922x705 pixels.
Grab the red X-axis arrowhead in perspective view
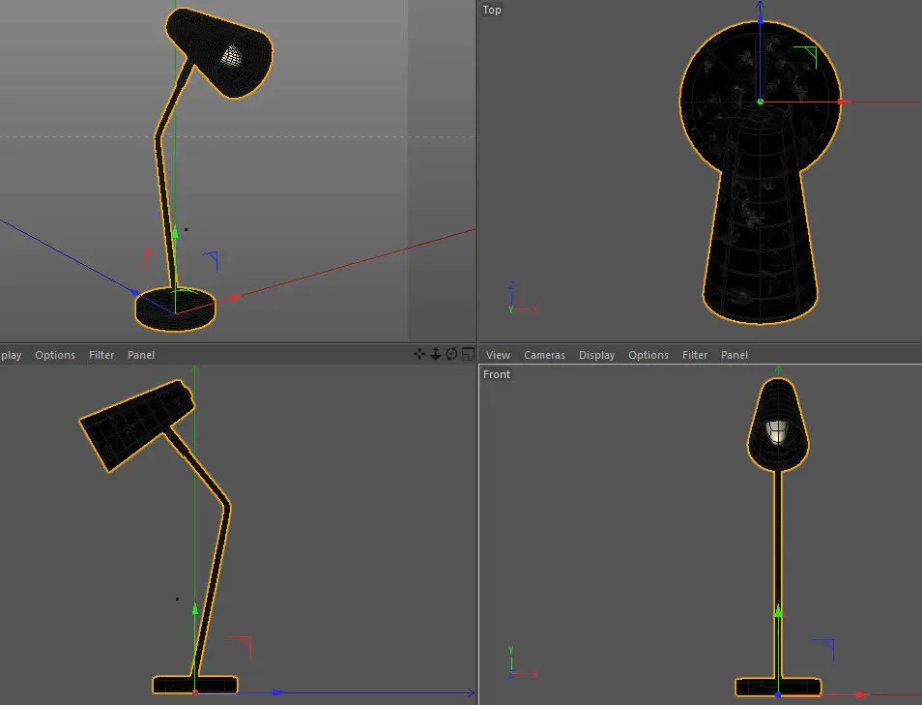click(x=235, y=297)
